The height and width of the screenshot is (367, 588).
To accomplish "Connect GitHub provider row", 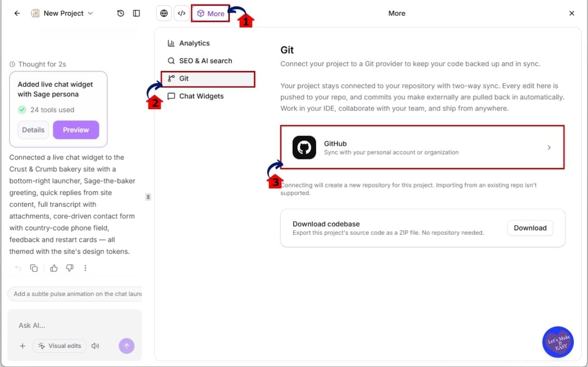I will pos(422,147).
